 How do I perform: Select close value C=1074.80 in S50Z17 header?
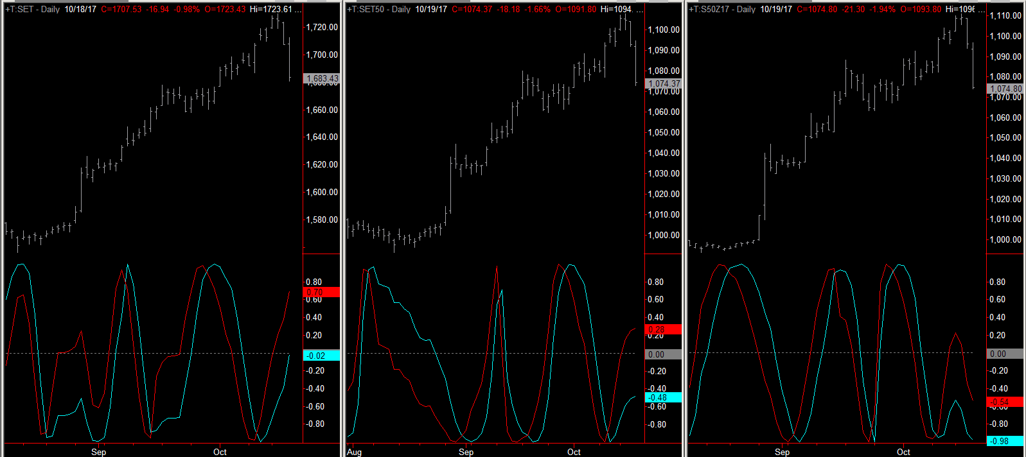[x=817, y=9]
